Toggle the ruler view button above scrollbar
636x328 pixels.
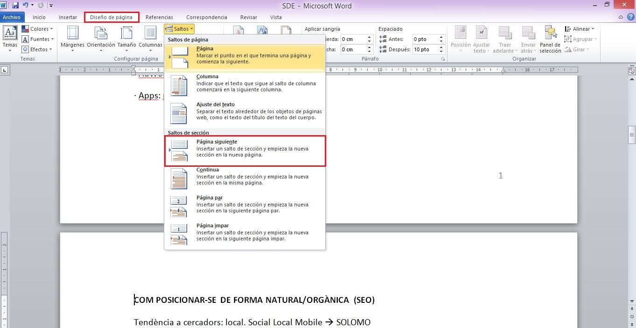click(x=631, y=70)
